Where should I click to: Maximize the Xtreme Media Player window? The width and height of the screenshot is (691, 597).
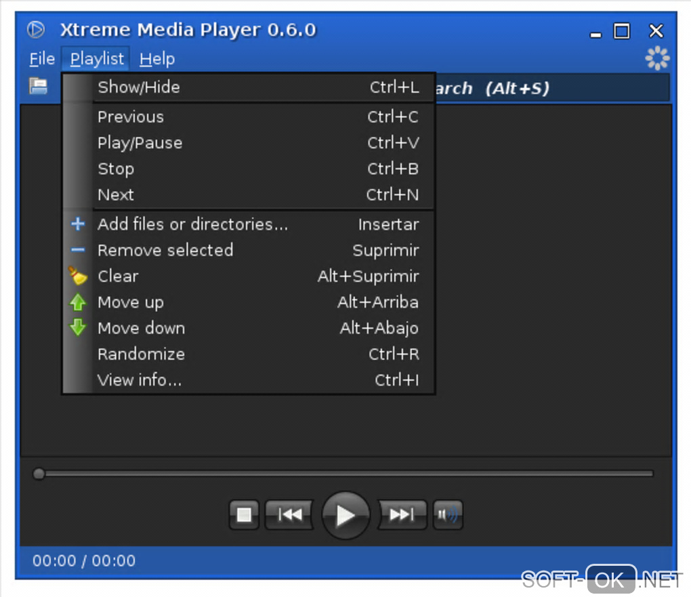point(622,31)
